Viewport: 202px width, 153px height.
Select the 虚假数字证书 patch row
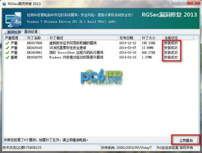99,43
